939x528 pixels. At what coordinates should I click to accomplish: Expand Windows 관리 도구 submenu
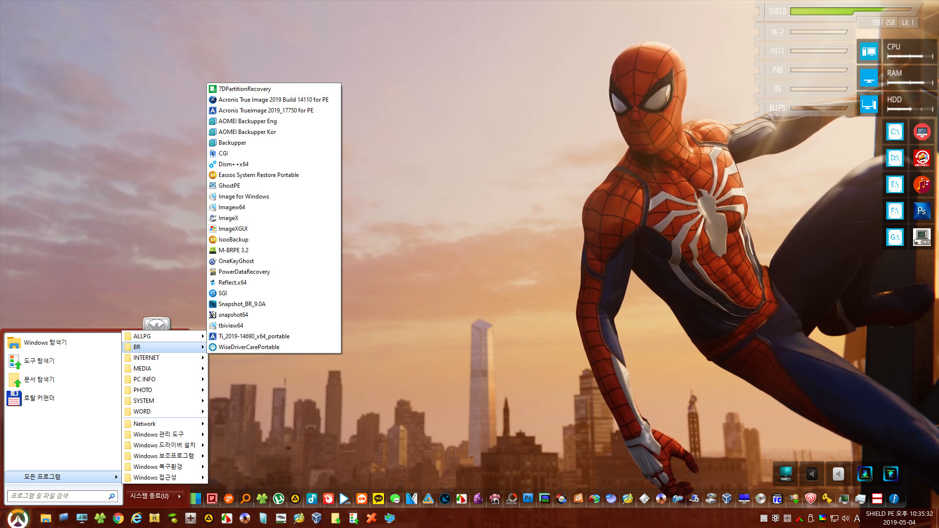point(164,434)
